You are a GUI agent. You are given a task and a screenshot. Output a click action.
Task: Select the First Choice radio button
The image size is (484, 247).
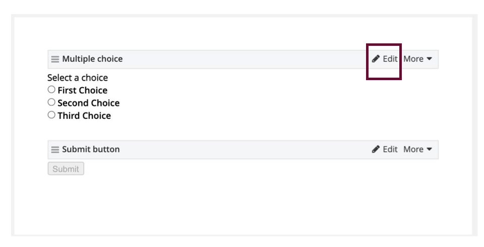51,90
